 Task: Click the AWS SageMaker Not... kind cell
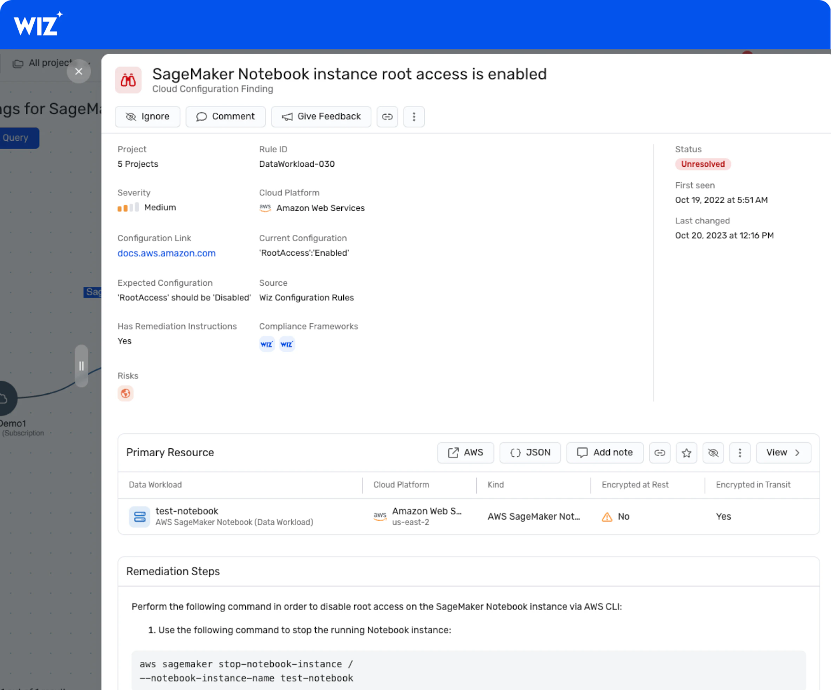tap(533, 516)
